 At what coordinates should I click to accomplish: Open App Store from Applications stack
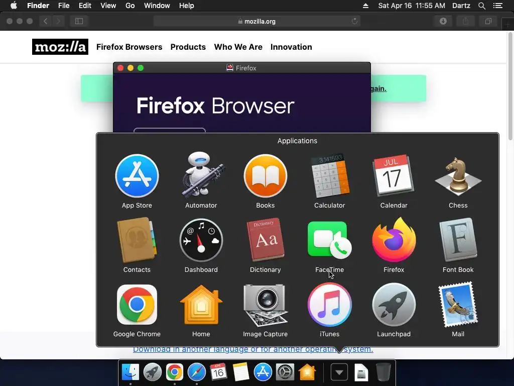click(x=137, y=176)
